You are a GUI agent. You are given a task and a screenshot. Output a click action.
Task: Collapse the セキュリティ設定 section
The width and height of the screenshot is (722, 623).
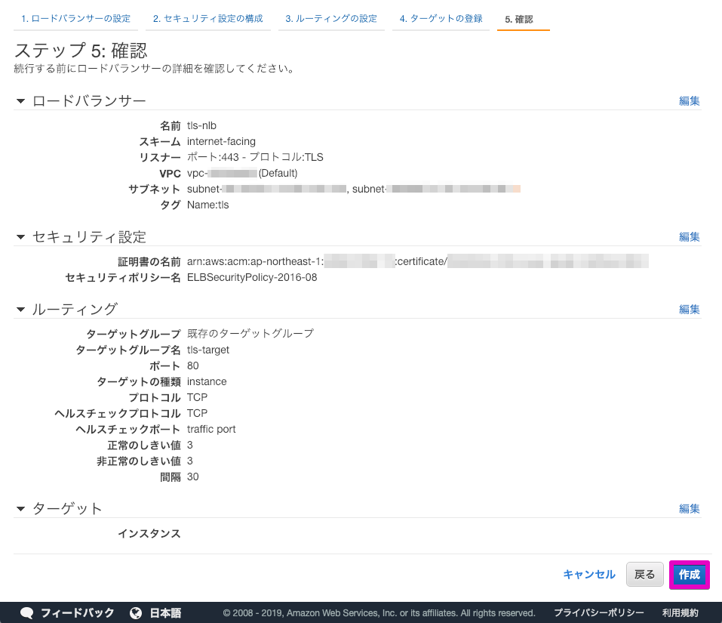pyautogui.click(x=20, y=236)
